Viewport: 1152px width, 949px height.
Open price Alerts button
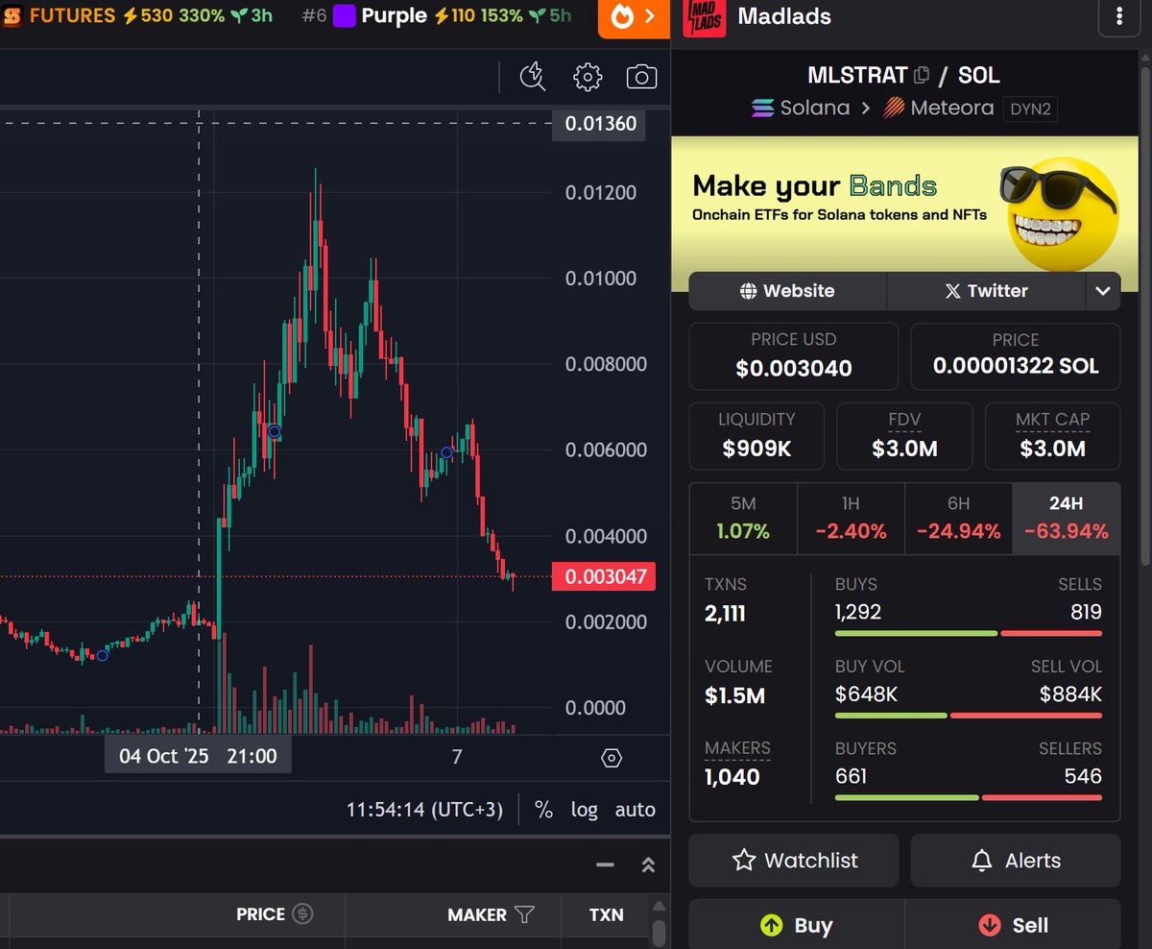point(1016,861)
